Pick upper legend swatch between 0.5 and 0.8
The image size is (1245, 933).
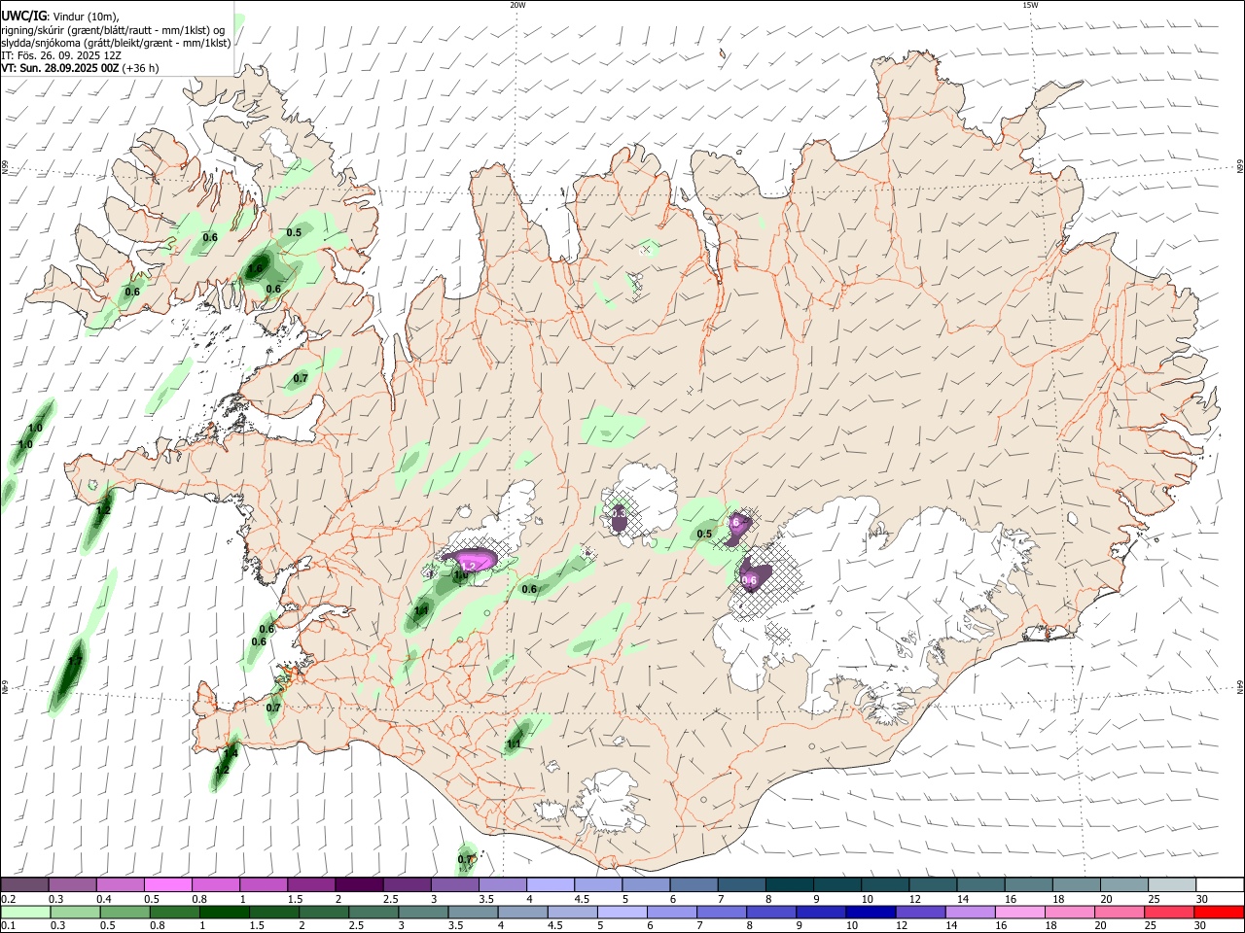click(167, 885)
